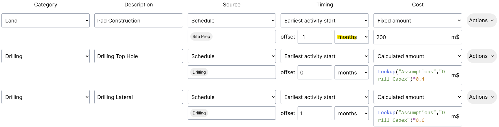Viewport: 499px width, 127px height.
Task: Open months unit dropdown in Drilling Lateral row
Action: [351, 113]
